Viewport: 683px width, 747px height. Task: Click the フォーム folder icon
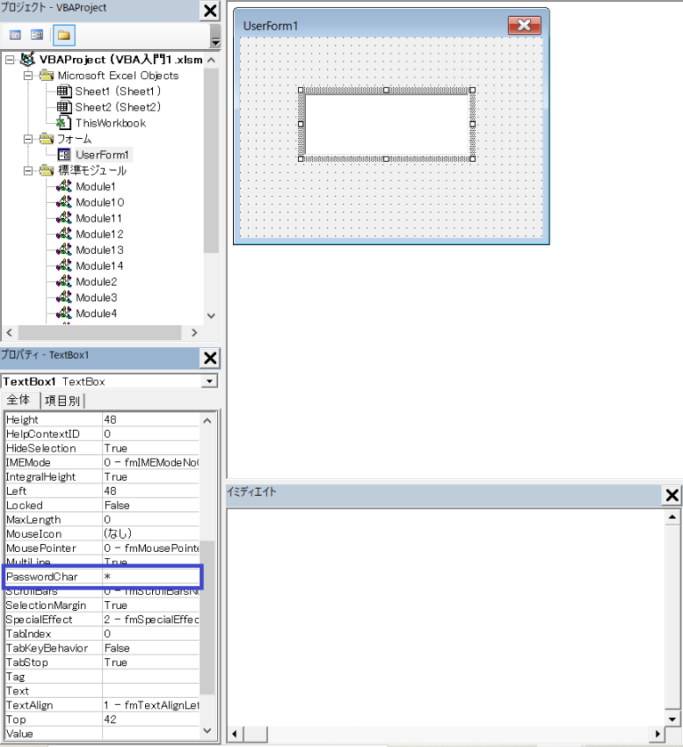tap(46, 139)
